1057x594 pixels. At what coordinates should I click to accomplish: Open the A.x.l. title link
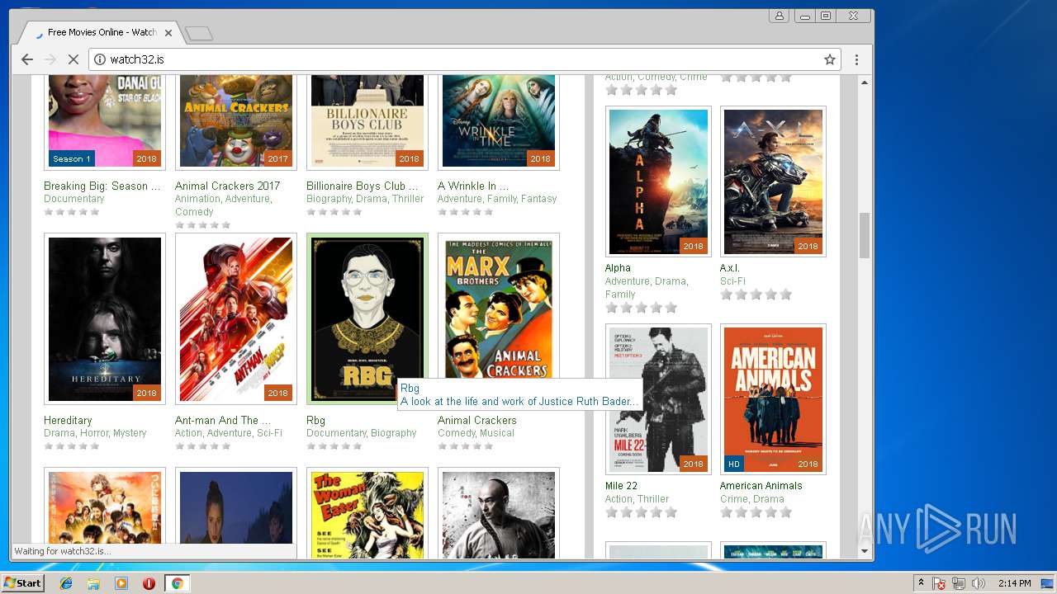tap(730, 268)
